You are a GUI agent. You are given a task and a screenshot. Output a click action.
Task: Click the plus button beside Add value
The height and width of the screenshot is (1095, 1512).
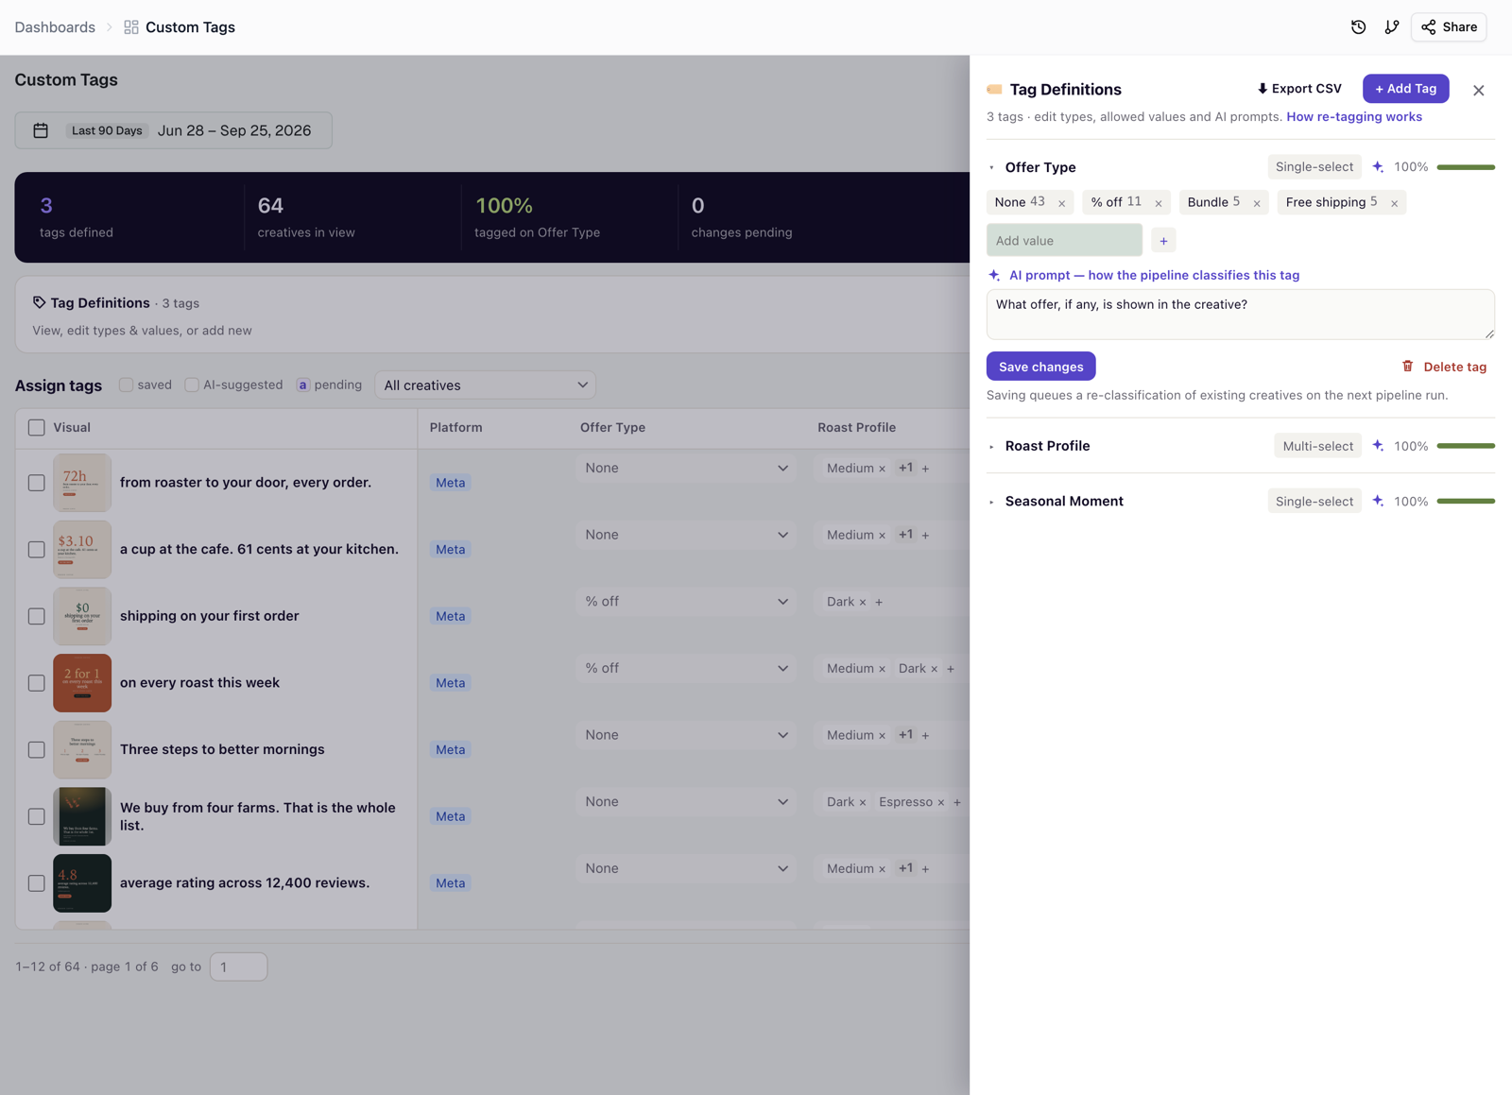click(x=1163, y=241)
